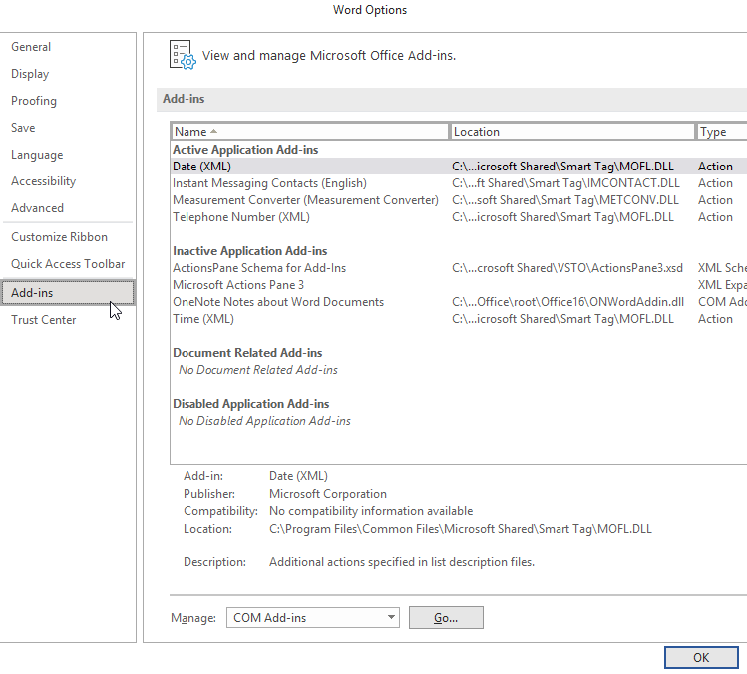Click the add-in description text
This screenshot has height=674, width=747.
[402, 562]
